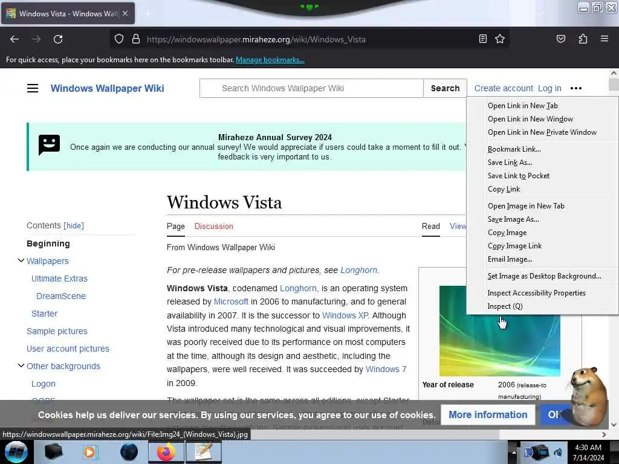Click the tracking protection shield icon
This screenshot has width=619, height=464.
119,39
